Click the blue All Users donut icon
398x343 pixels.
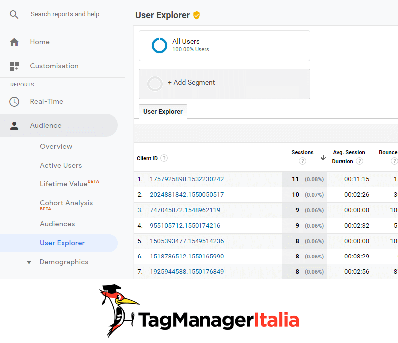(159, 45)
